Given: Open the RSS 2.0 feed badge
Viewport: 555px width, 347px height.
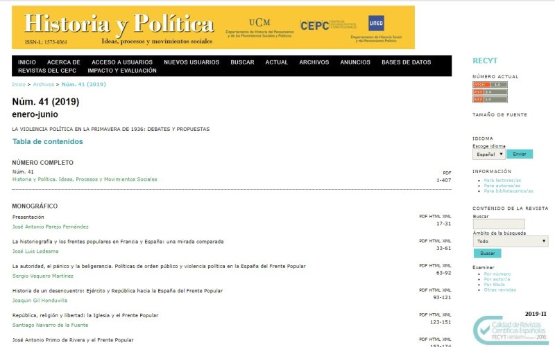Looking at the screenshot, I should click(490, 91).
